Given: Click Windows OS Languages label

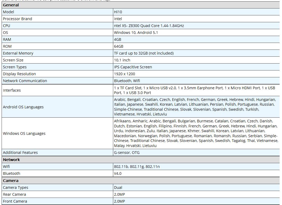Looking at the screenshot, I should (24, 133).
